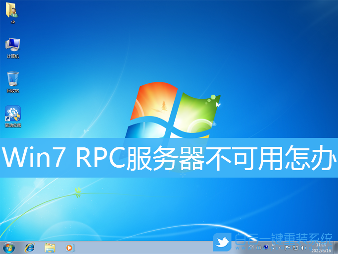Screen dimensions: 338x254
Task: Open Windows Explorer library from taskbar
Action: coord(50,248)
